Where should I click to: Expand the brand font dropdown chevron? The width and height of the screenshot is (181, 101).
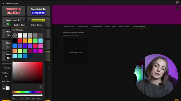(x=48, y=68)
